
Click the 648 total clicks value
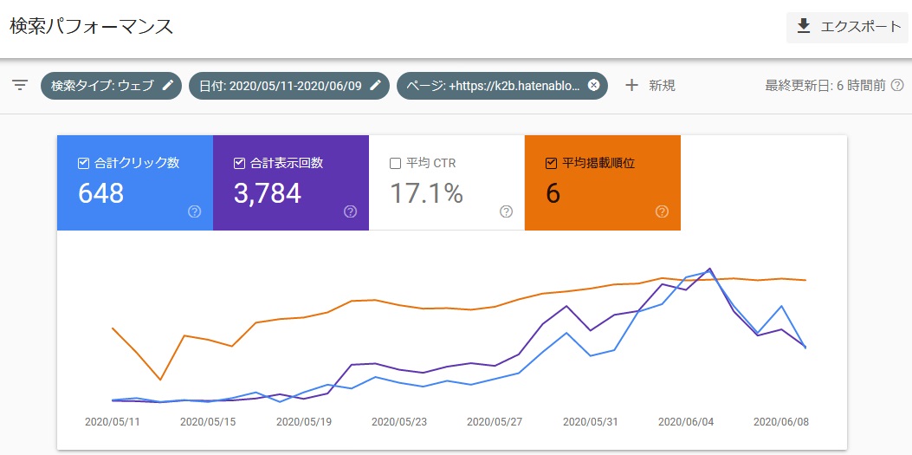pos(100,194)
